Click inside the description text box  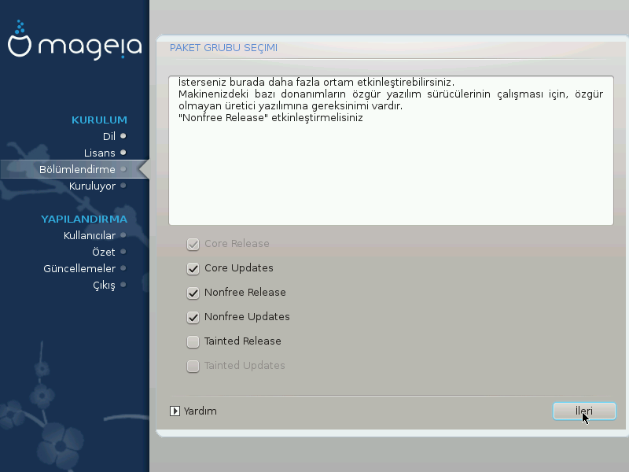391,150
